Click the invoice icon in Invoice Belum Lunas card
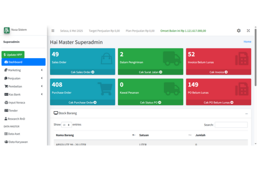The width and height of the screenshot is (257, 171). [x=242, y=59]
